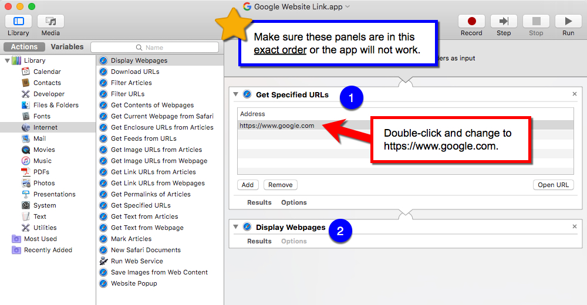Collapse the Library tree disclosure triangle
The image size is (587, 305).
tap(7, 60)
